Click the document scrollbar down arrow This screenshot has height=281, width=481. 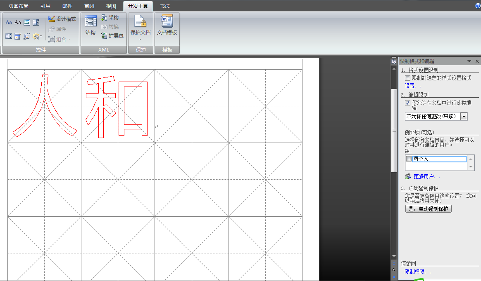[394, 256]
